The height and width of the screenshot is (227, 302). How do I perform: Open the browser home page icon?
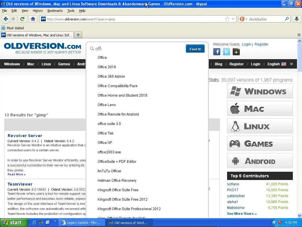[33, 19]
